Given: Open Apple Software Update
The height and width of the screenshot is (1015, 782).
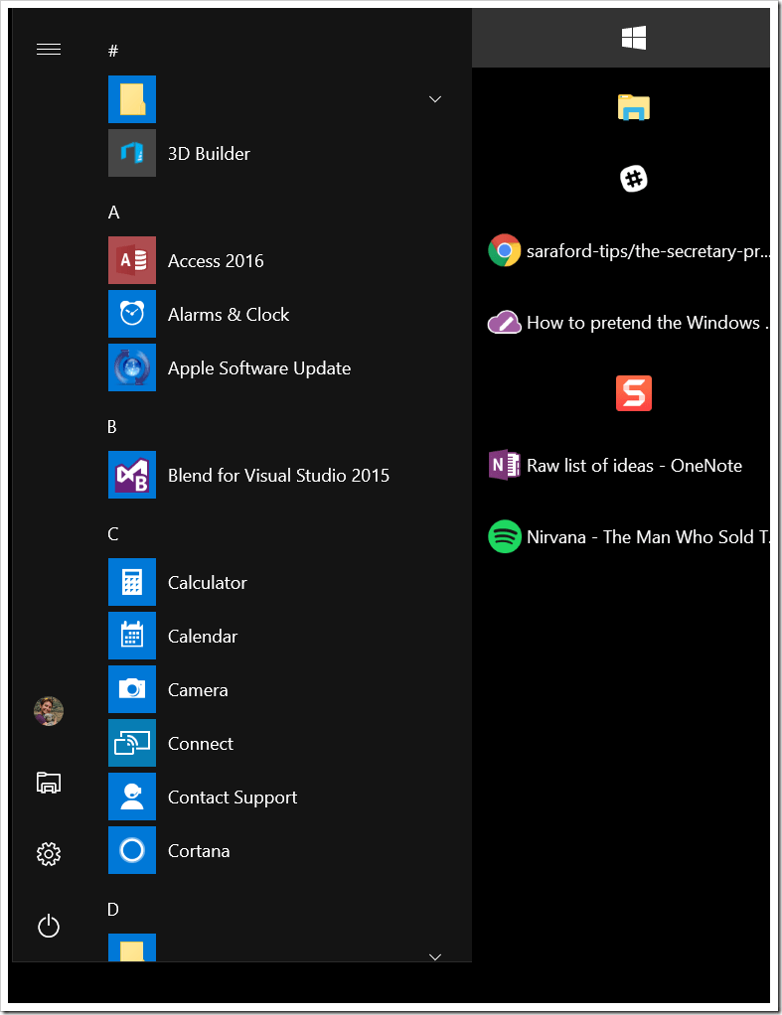Looking at the screenshot, I should pyautogui.click(x=258, y=367).
